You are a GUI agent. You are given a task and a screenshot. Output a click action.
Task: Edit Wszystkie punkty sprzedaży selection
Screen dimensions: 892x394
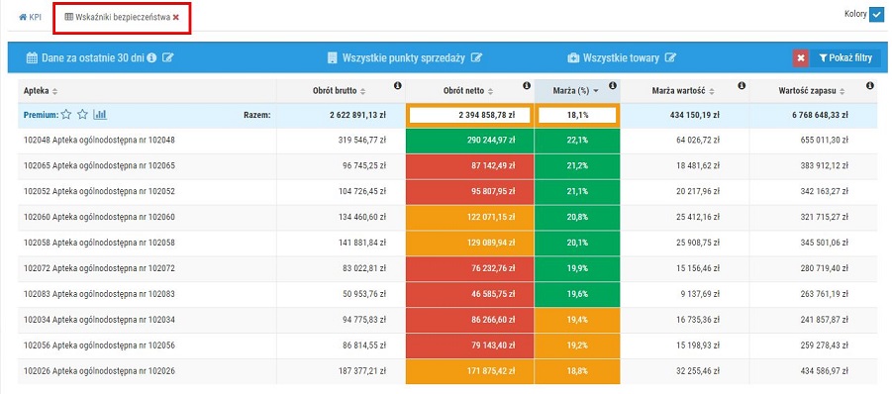tap(477, 58)
